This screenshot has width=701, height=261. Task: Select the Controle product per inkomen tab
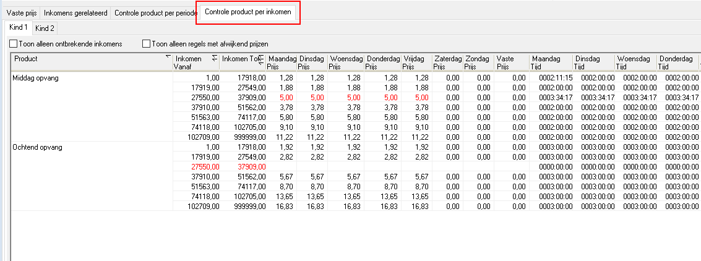[247, 12]
